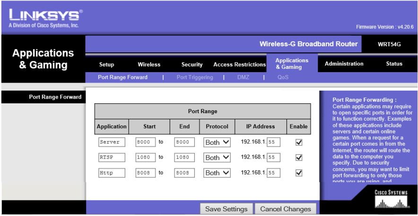
Task: Click the WRT54G model label
Action: pos(389,44)
